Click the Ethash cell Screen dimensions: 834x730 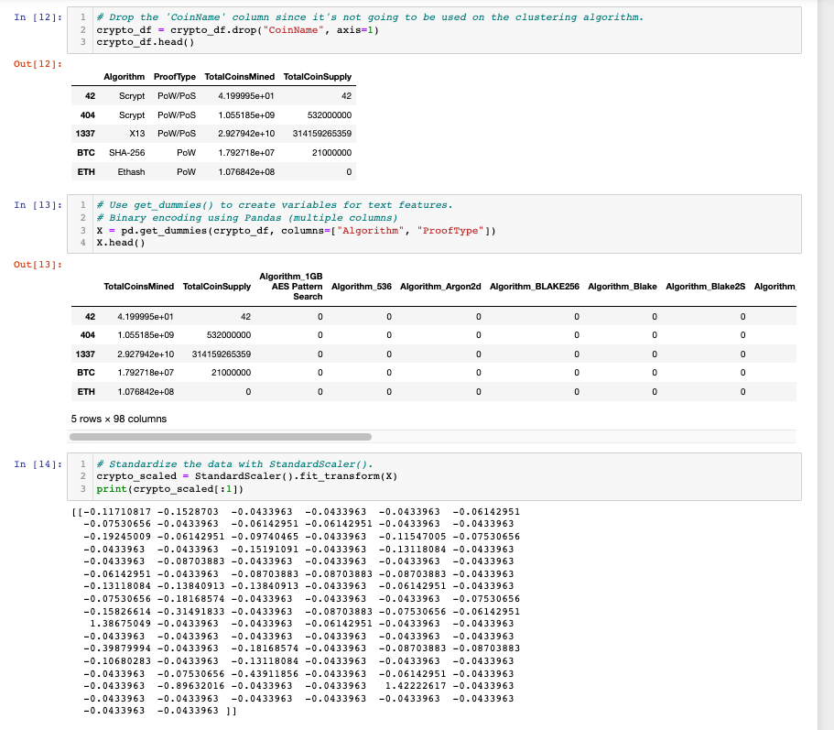[x=131, y=172]
